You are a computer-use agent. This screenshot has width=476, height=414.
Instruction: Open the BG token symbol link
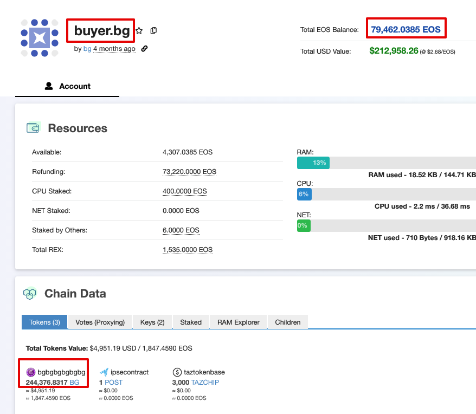[74, 382]
